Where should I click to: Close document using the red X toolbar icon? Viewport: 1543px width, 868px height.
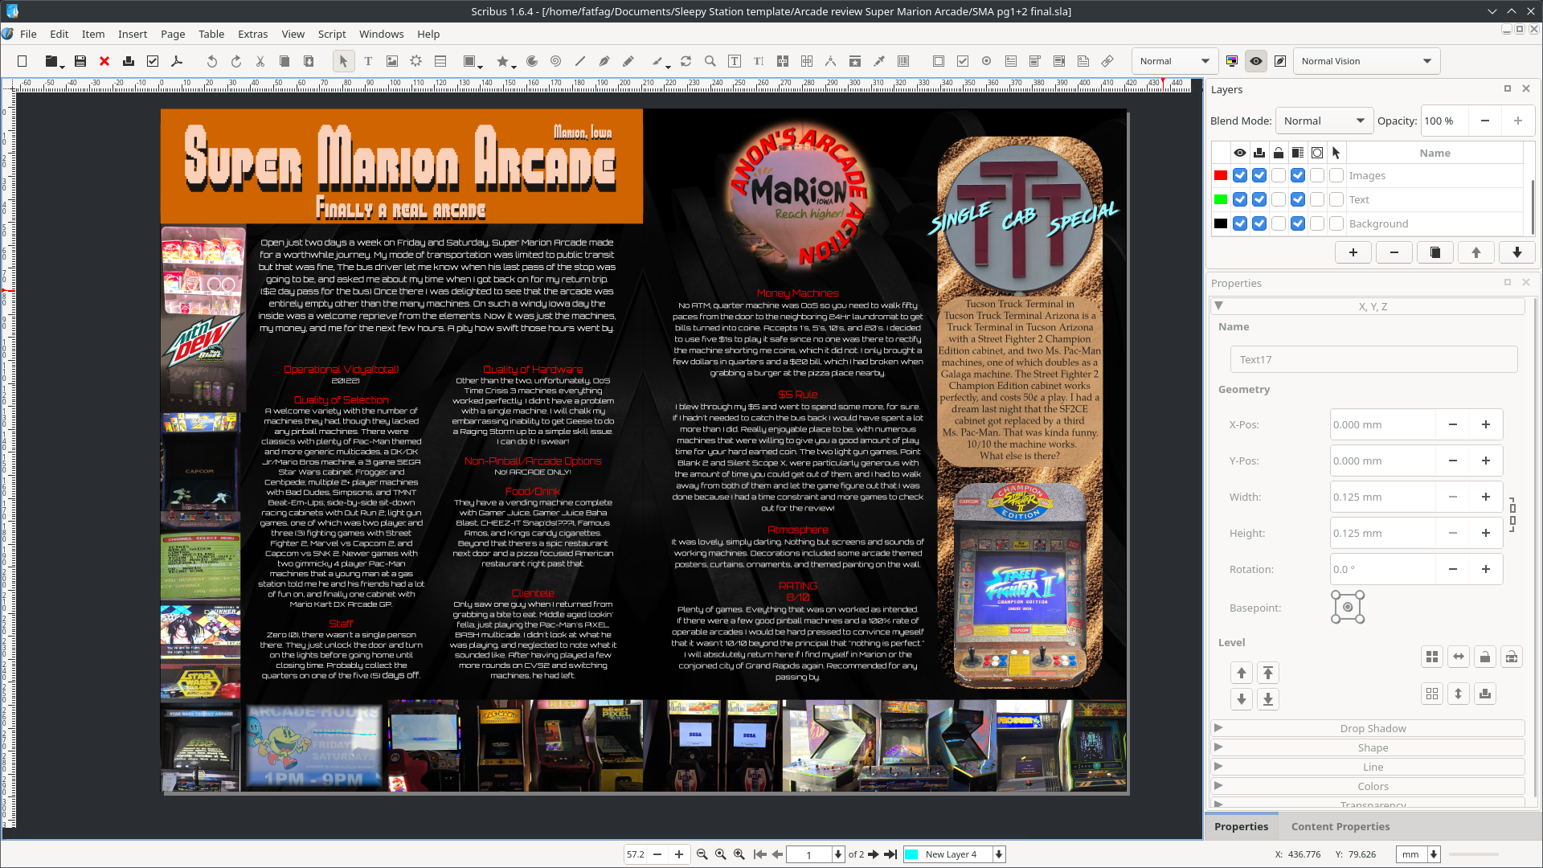tap(104, 61)
